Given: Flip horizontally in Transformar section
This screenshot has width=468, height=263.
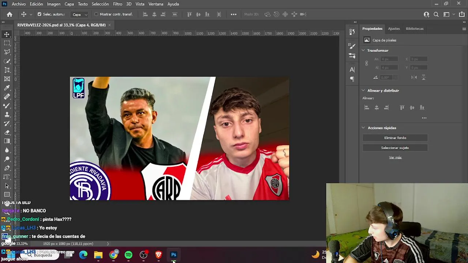Looking at the screenshot, I should tap(414, 77).
